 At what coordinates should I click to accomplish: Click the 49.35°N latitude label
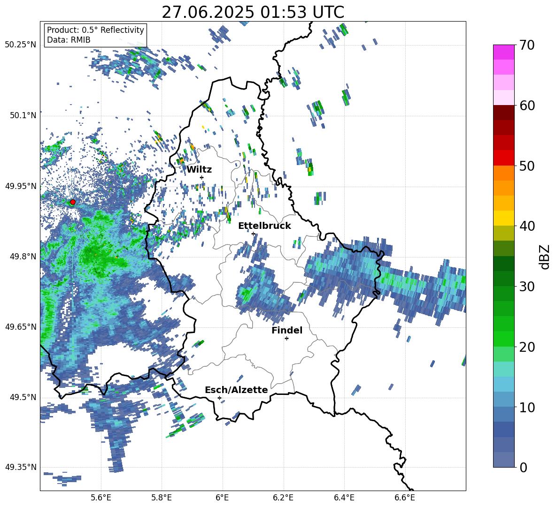click(x=21, y=467)
